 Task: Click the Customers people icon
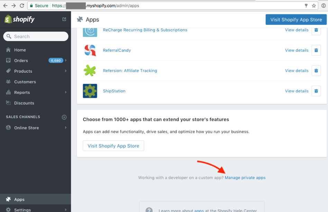point(8,82)
